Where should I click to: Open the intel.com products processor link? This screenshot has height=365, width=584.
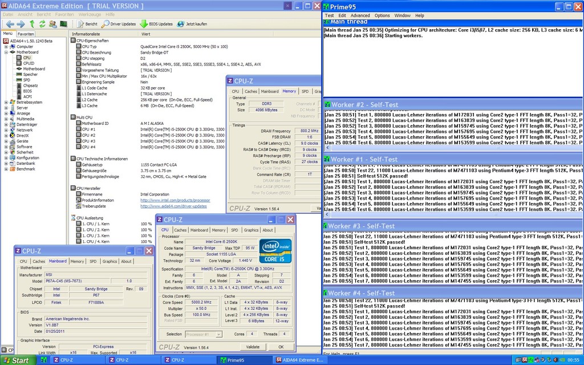point(175,200)
